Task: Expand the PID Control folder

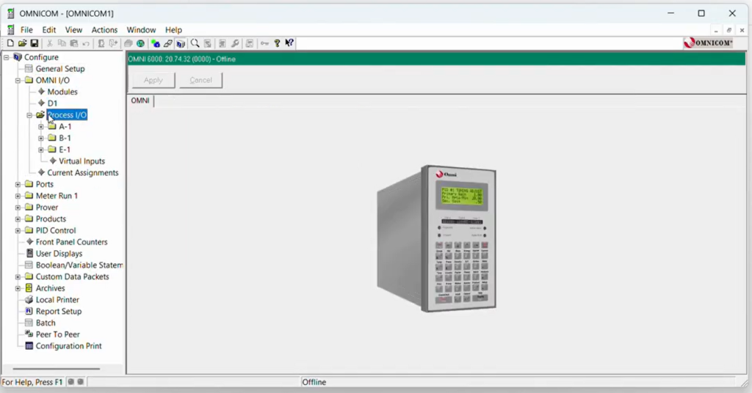Action: [18, 230]
